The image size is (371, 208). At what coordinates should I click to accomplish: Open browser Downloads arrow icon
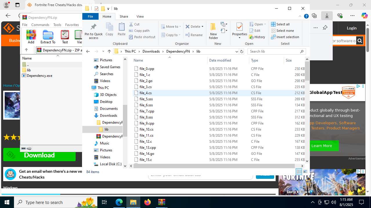(x=327, y=16)
